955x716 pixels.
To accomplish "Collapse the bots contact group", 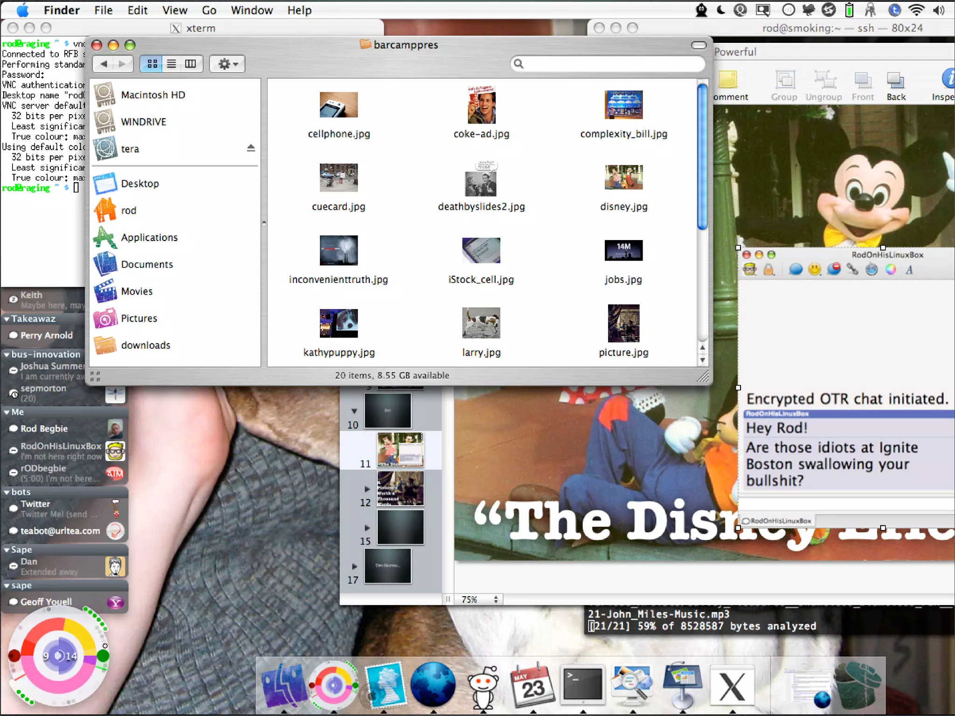I will pos(7,492).
